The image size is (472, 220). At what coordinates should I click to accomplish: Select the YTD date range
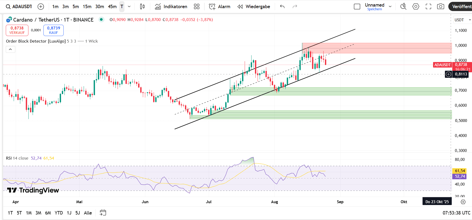59,213
